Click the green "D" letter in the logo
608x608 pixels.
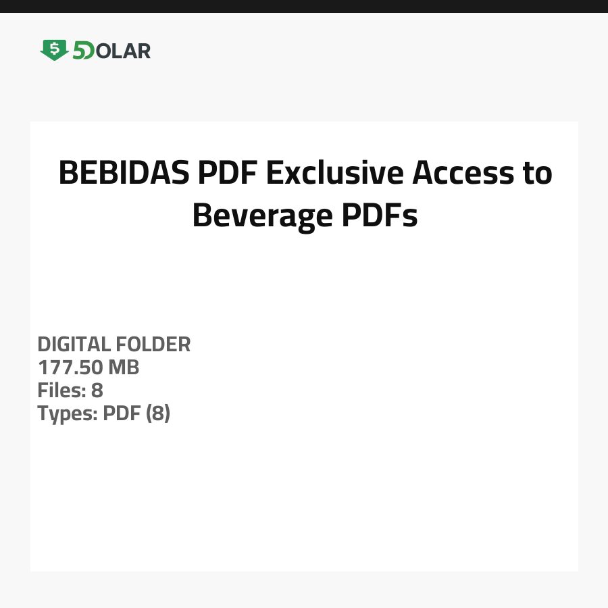(x=89, y=51)
